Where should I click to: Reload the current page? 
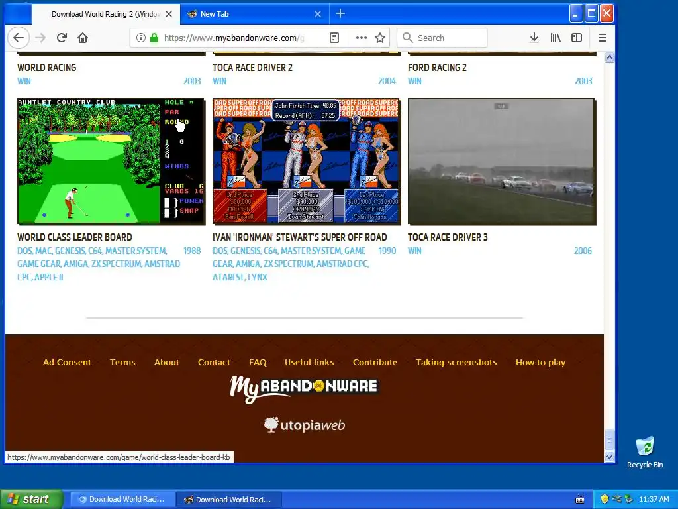(x=62, y=38)
